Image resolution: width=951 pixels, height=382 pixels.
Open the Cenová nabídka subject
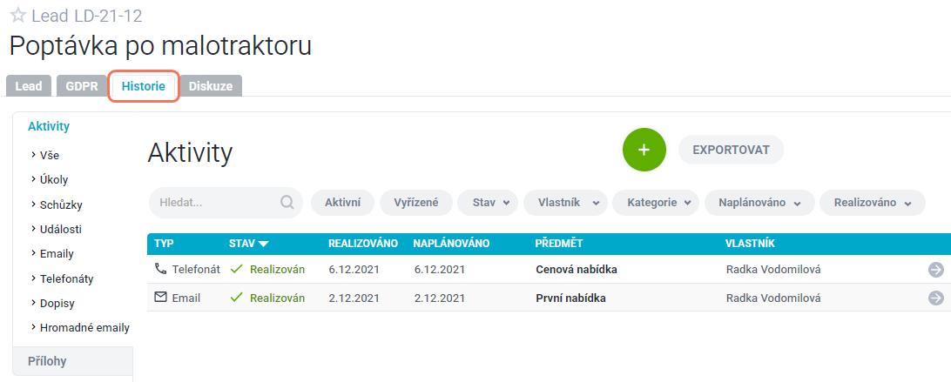(577, 269)
